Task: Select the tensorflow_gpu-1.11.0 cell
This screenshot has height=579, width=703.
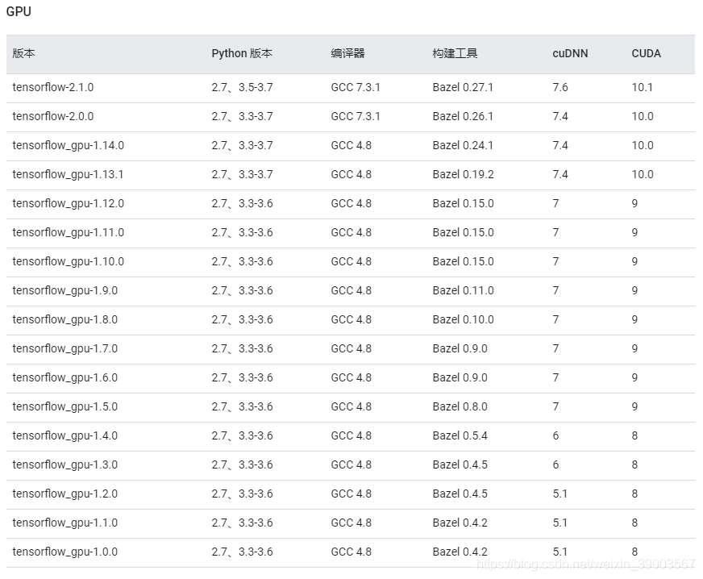Action: pyautogui.click(x=69, y=232)
